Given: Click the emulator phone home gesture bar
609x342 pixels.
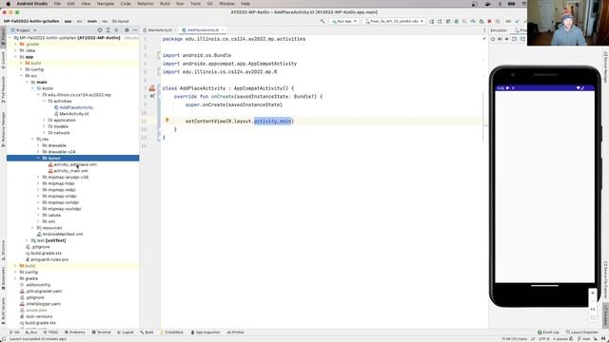Looking at the screenshot, I should [x=544, y=286].
